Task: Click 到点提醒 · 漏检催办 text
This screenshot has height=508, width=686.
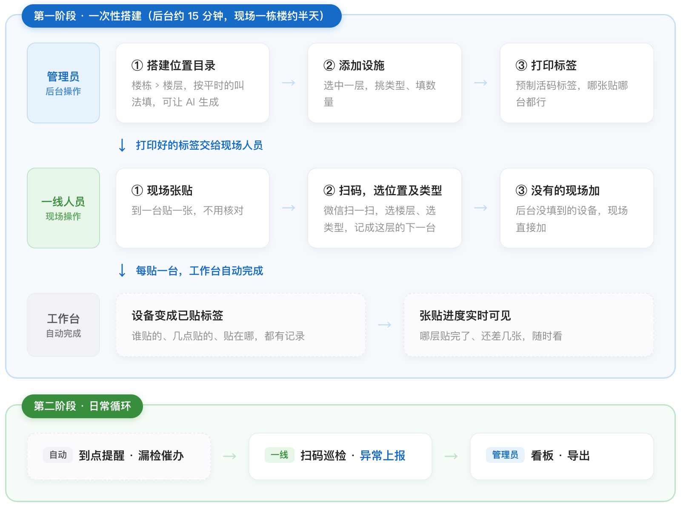Action: coord(131,456)
